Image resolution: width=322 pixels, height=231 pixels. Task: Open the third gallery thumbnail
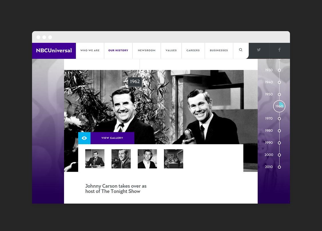(x=147, y=159)
